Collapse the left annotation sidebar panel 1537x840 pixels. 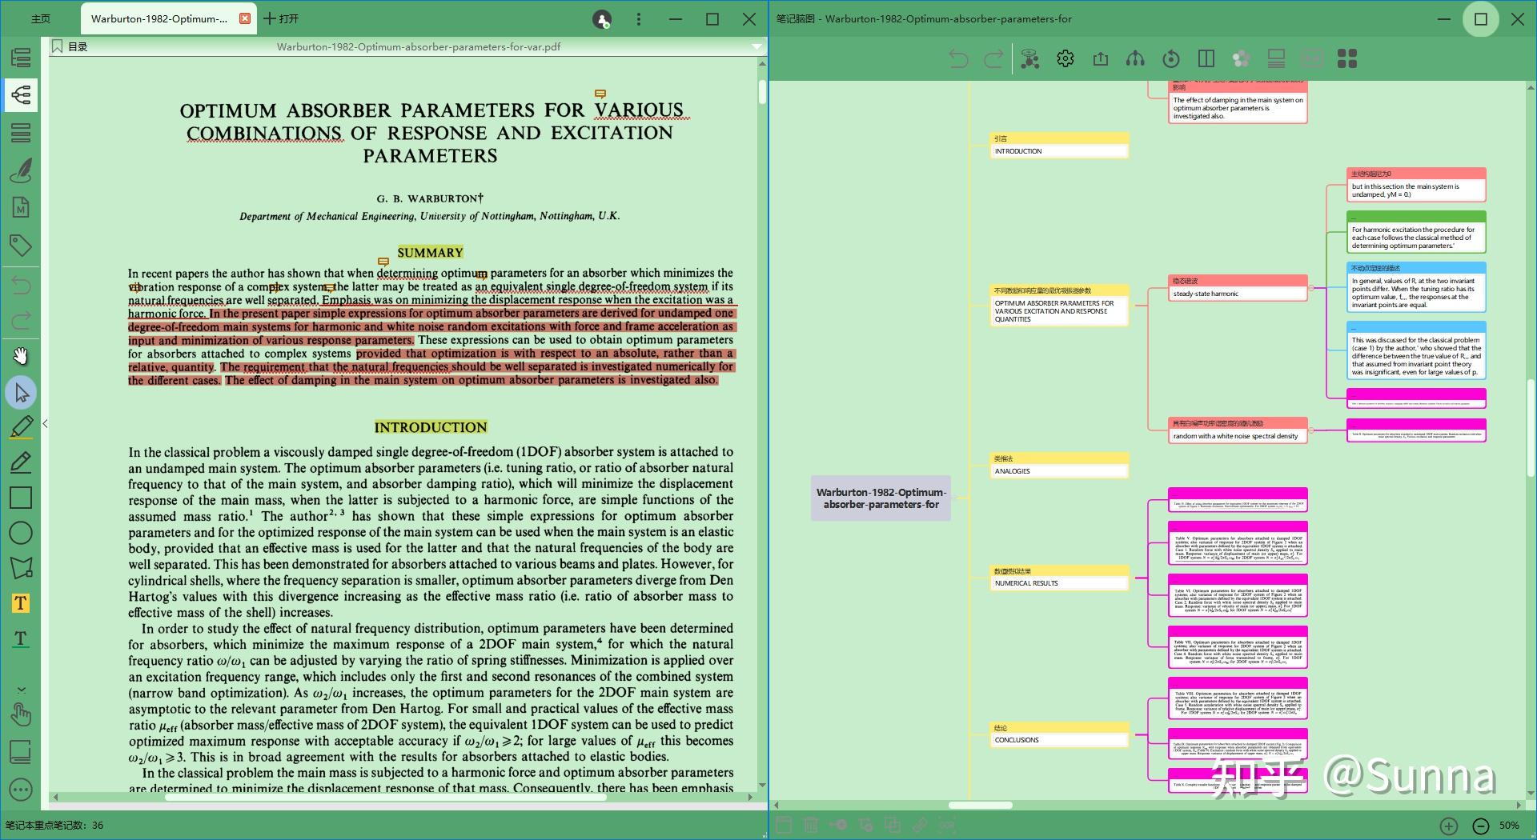pyautogui.click(x=46, y=424)
